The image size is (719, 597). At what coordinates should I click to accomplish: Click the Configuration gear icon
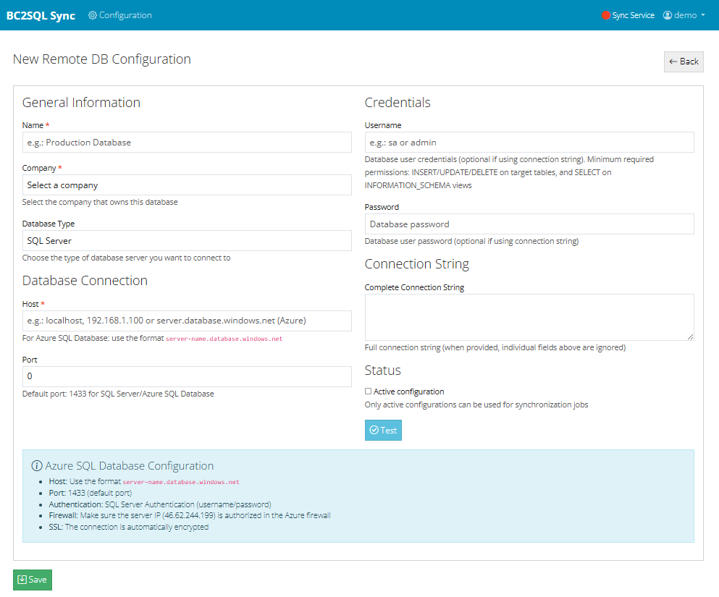tap(93, 14)
